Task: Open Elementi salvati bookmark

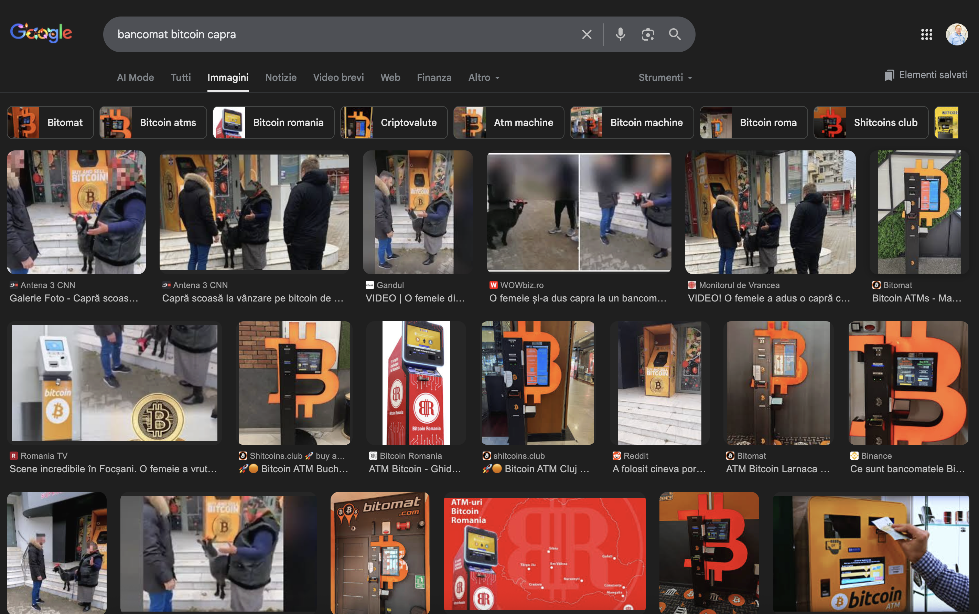Action: 926,75
